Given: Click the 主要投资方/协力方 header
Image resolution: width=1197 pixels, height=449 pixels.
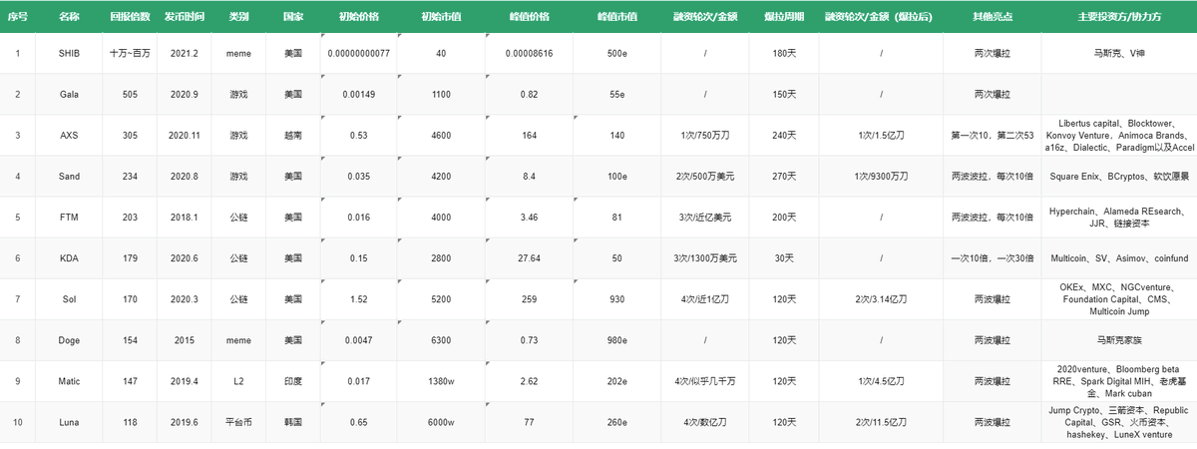Looking at the screenshot, I should tap(1119, 17).
